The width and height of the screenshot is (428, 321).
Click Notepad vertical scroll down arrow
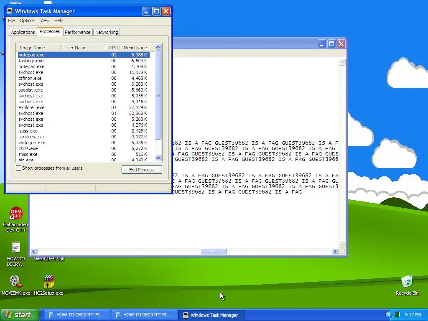click(342, 245)
